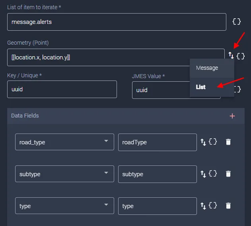
Task: Open braces editor in subtype row
Action: coord(213,174)
